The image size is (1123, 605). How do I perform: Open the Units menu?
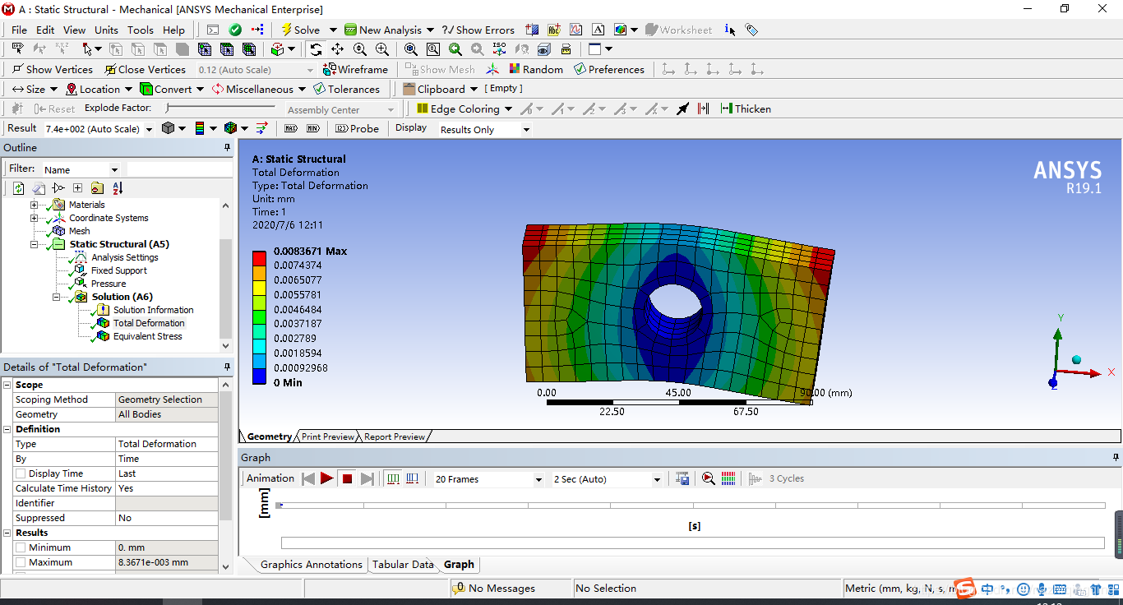106,30
